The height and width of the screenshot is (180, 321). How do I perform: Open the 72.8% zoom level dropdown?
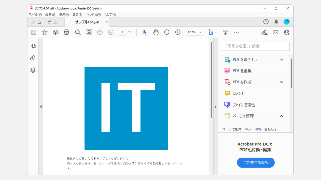tap(201, 32)
